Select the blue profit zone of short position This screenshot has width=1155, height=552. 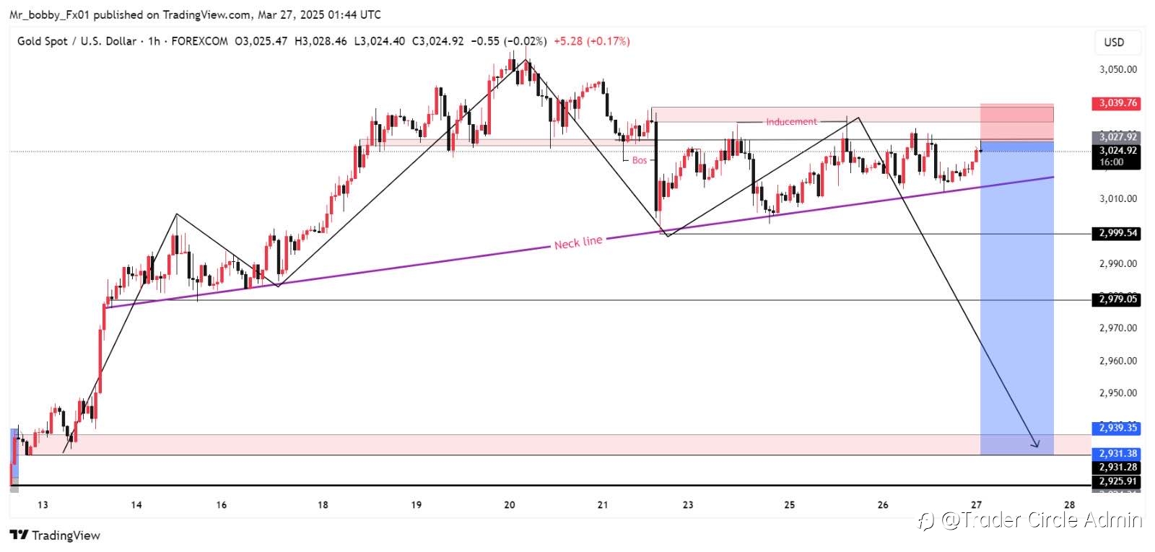point(1016,297)
